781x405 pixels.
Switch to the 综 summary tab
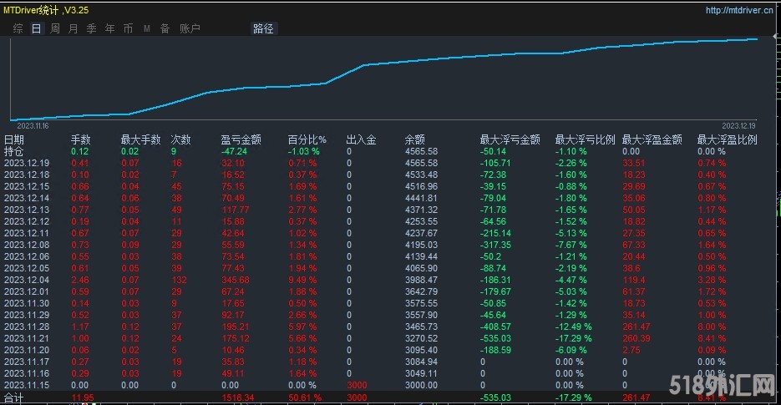18,28
